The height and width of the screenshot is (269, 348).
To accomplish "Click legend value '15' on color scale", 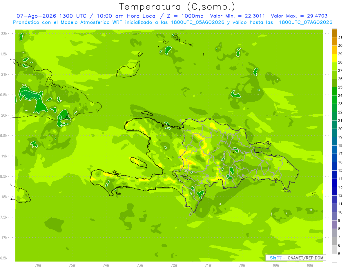I will point(340,170).
